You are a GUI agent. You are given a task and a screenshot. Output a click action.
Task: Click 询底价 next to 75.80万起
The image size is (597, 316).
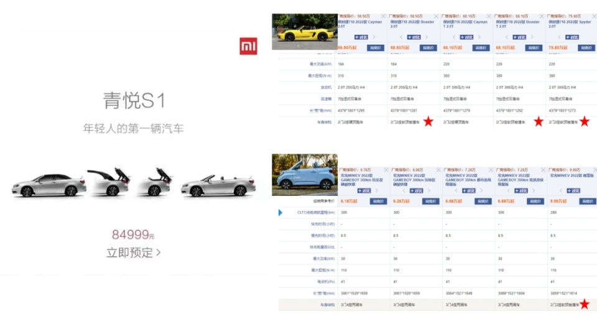(586, 48)
